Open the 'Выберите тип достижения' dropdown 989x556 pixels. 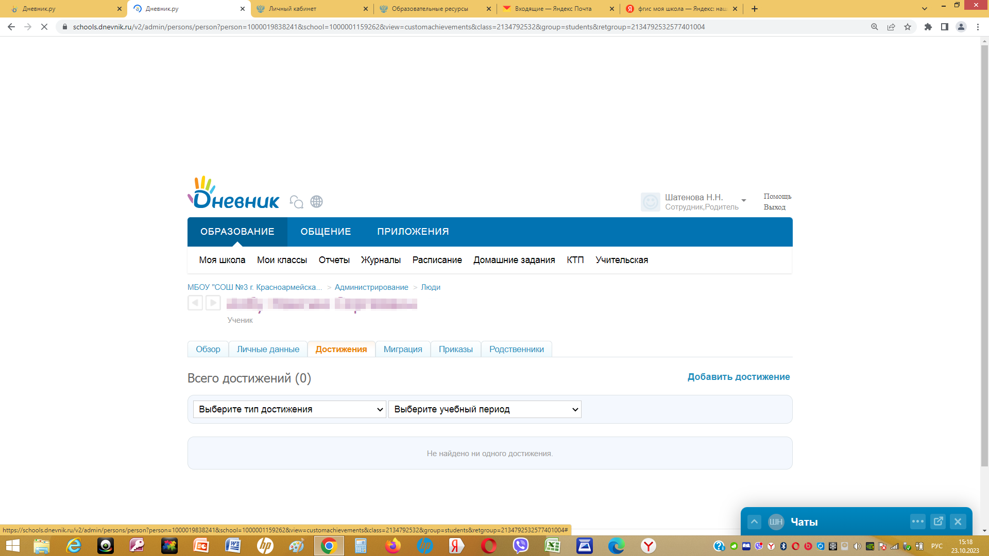point(288,409)
